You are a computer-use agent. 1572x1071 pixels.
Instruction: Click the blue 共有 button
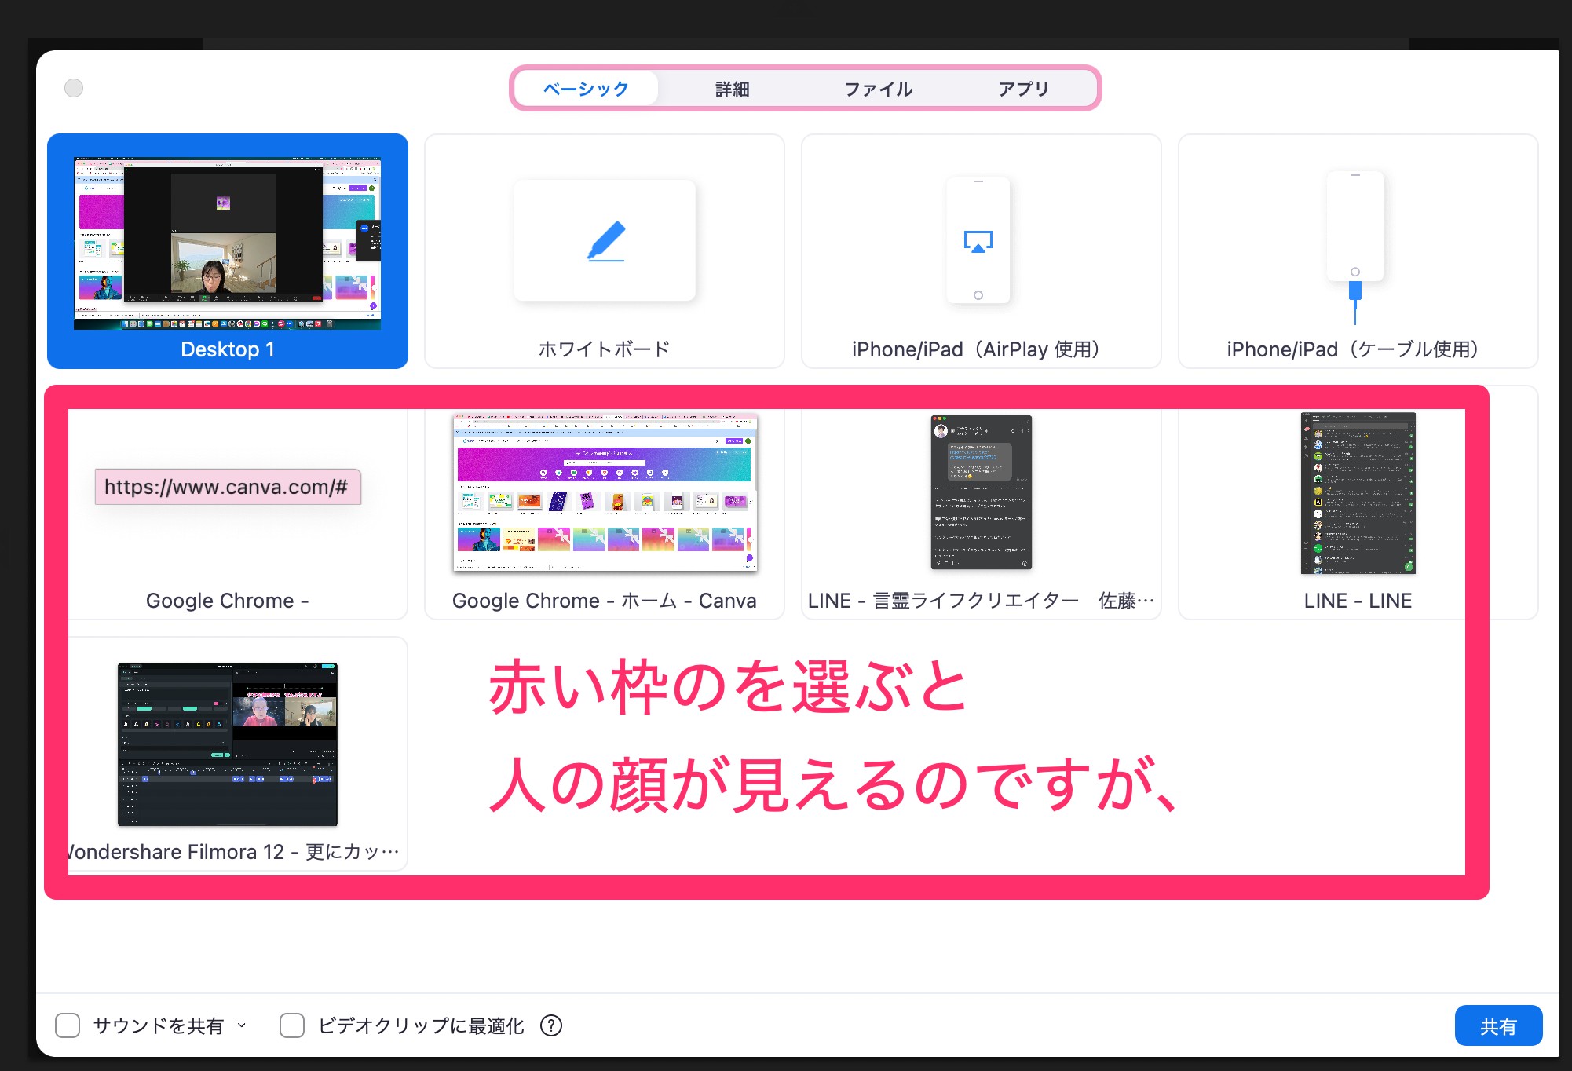coord(1498,1025)
